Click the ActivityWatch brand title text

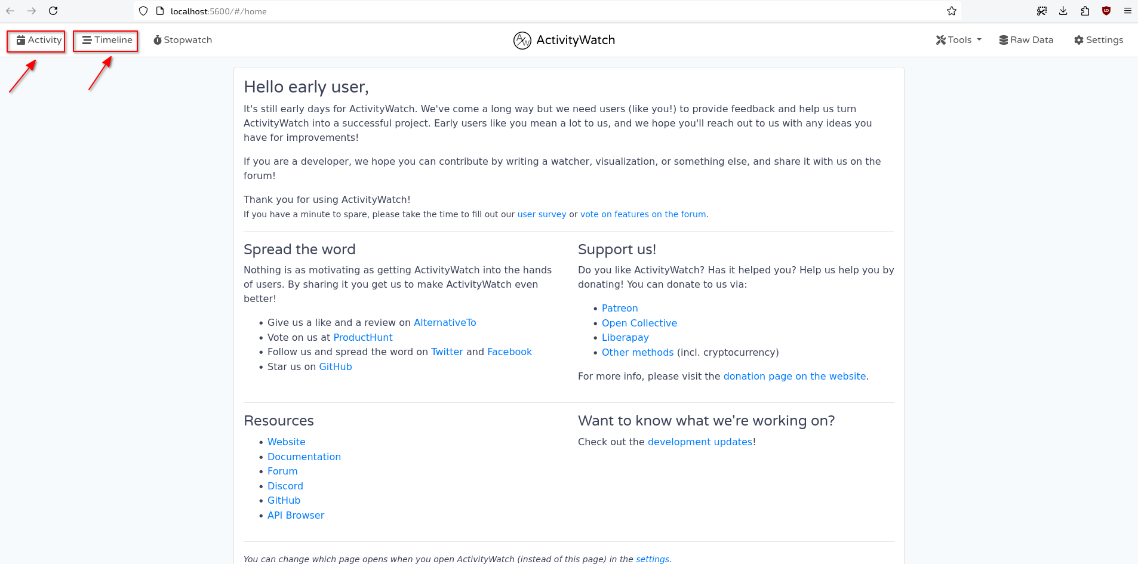click(576, 40)
